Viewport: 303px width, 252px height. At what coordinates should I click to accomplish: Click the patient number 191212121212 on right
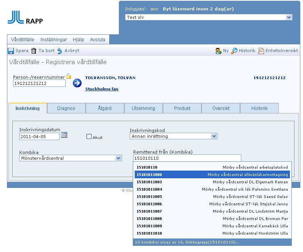tap(269, 78)
